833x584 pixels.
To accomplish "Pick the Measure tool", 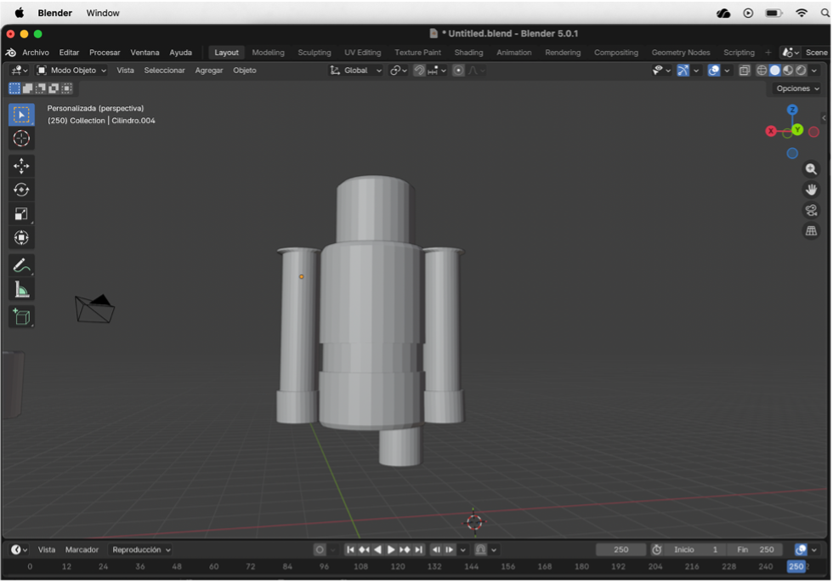I will 21,291.
